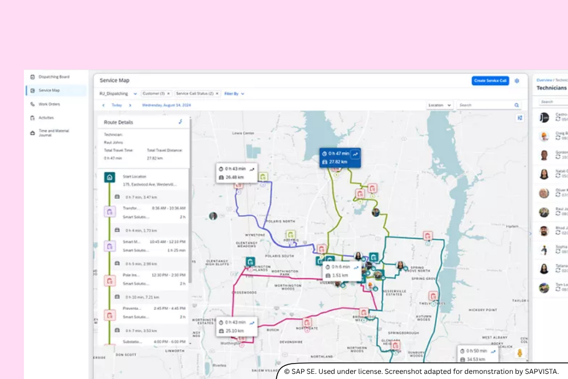Click the Work Orders phone icon
The image size is (568, 379).
(33, 104)
